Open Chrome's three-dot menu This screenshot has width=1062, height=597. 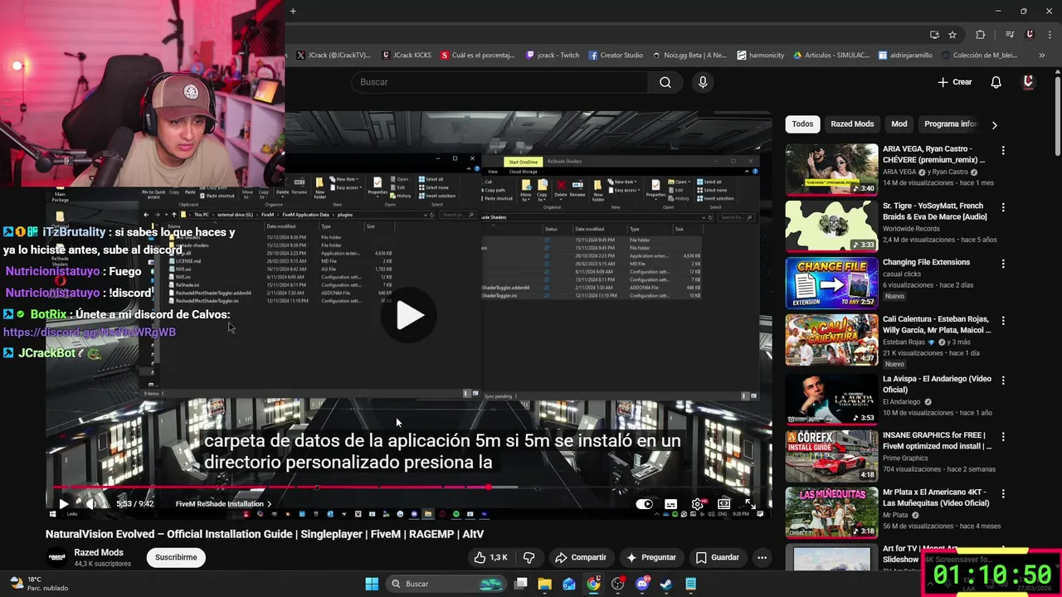click(1050, 34)
